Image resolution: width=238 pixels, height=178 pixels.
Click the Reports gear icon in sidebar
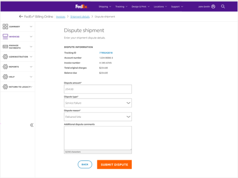(x=5, y=67)
